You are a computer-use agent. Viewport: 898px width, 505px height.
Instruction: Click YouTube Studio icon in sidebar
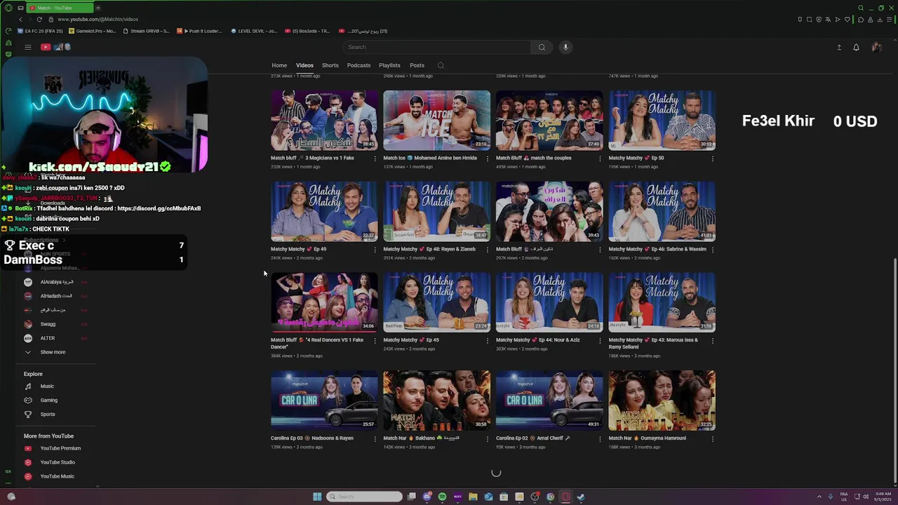pyautogui.click(x=28, y=462)
